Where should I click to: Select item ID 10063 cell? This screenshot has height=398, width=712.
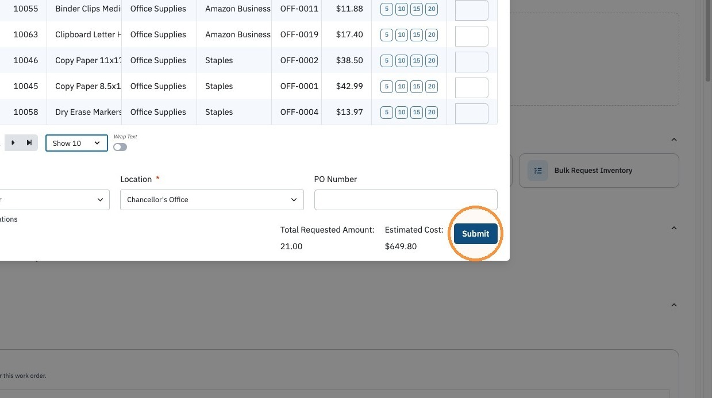point(26,34)
